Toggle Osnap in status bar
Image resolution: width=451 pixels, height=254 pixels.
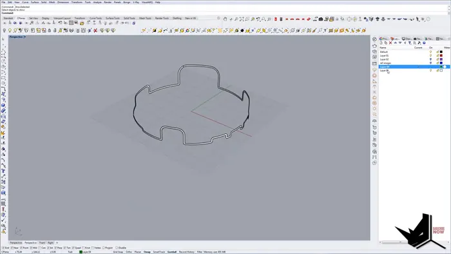pyautogui.click(x=147, y=252)
